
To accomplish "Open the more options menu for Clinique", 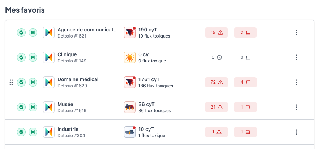I will point(297,57).
